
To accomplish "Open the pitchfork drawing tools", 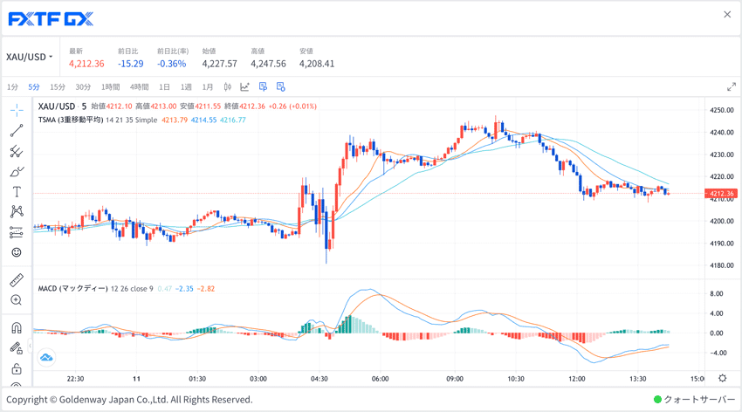I will (x=17, y=151).
